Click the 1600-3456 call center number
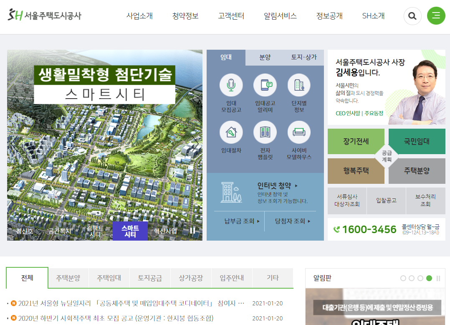Image resolution: width=450 pixels, height=325 pixels. tap(369, 229)
